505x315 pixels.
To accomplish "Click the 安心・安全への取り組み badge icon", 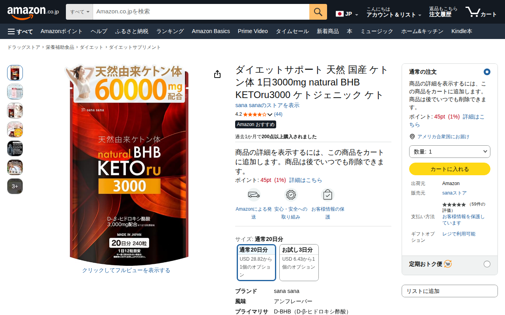I will coord(291,195).
